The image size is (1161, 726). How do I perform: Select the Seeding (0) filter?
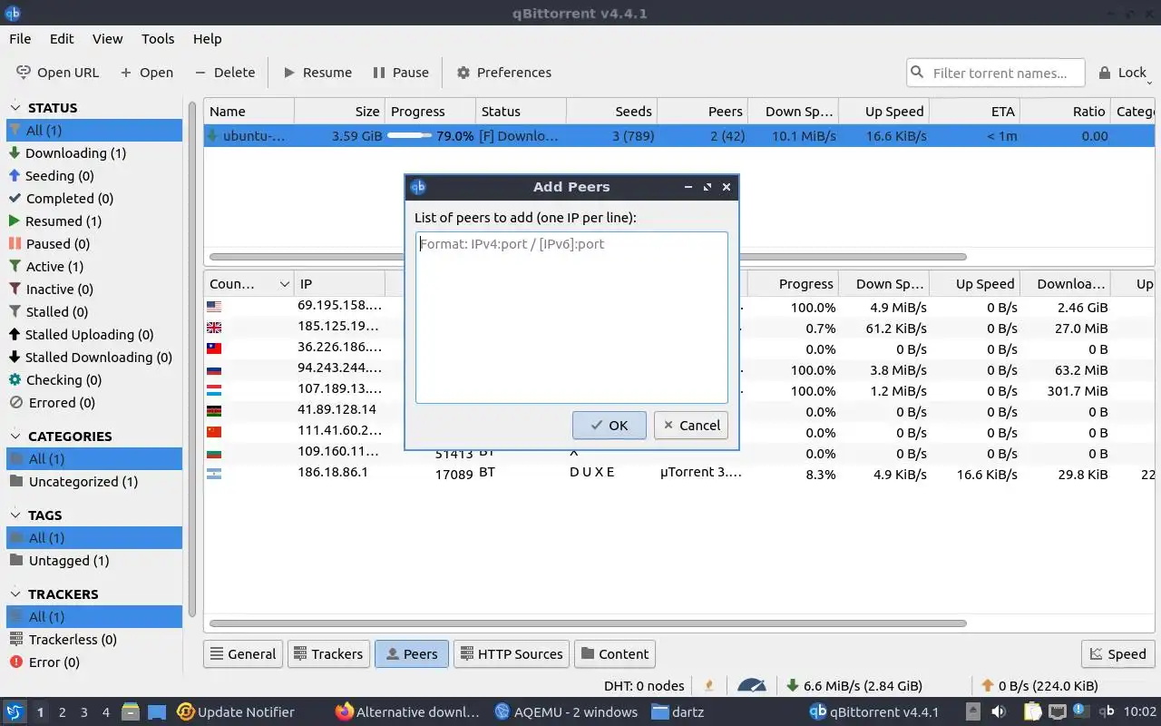point(94,176)
